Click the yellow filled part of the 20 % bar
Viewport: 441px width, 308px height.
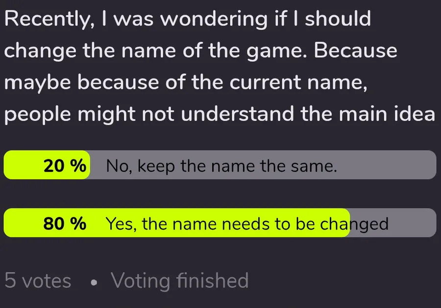coord(47,165)
